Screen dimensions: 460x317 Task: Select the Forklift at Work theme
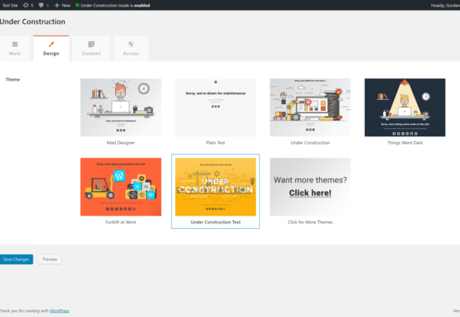coord(121,187)
